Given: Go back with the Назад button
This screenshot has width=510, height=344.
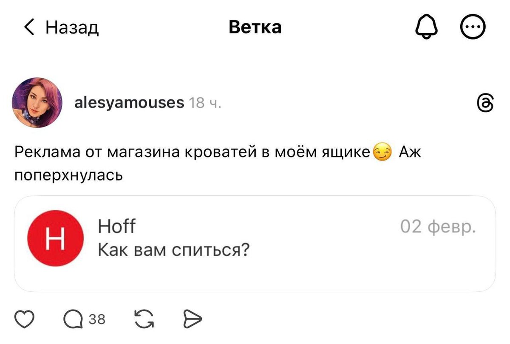Looking at the screenshot, I should [61, 26].
